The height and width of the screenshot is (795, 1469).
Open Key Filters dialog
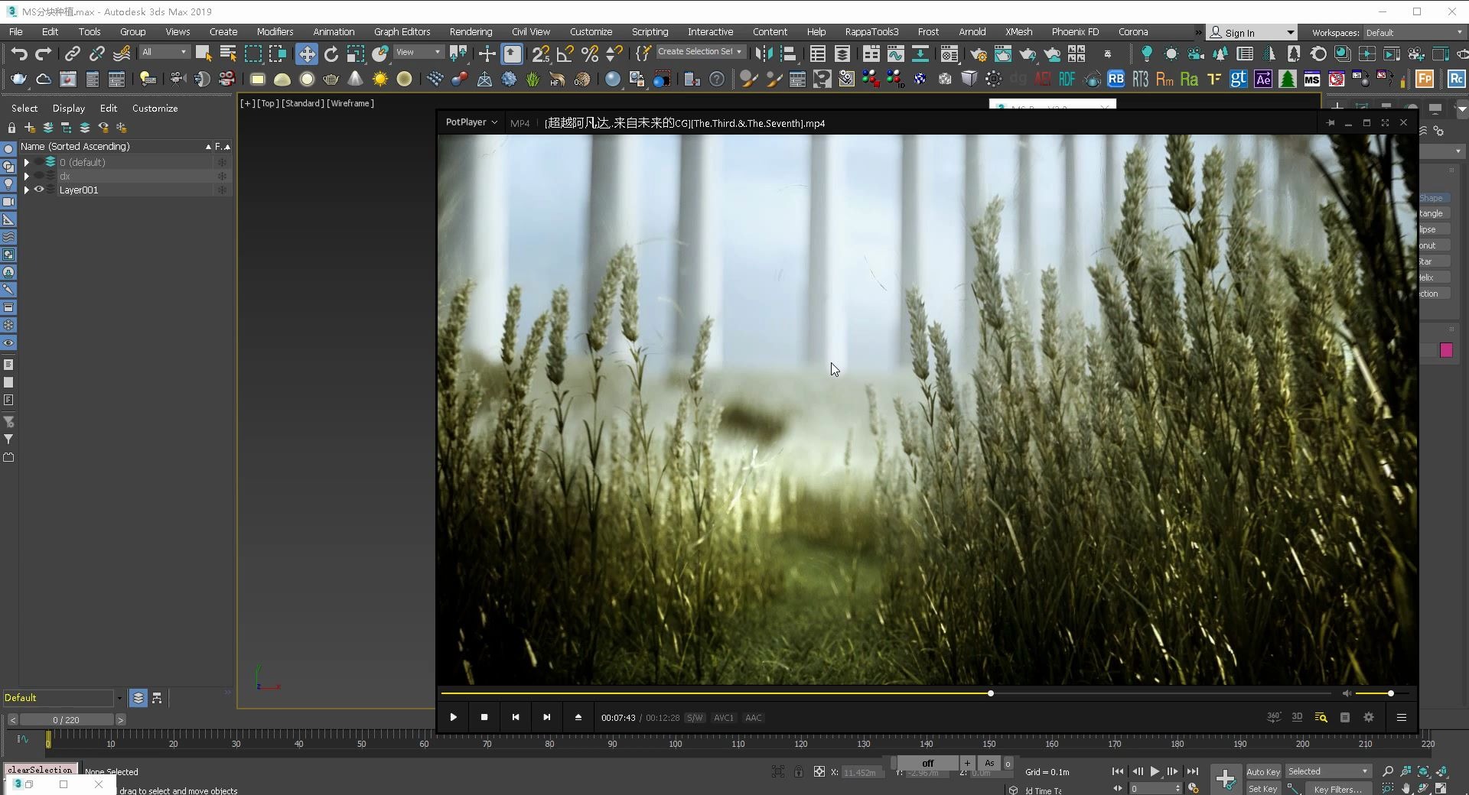click(1337, 789)
